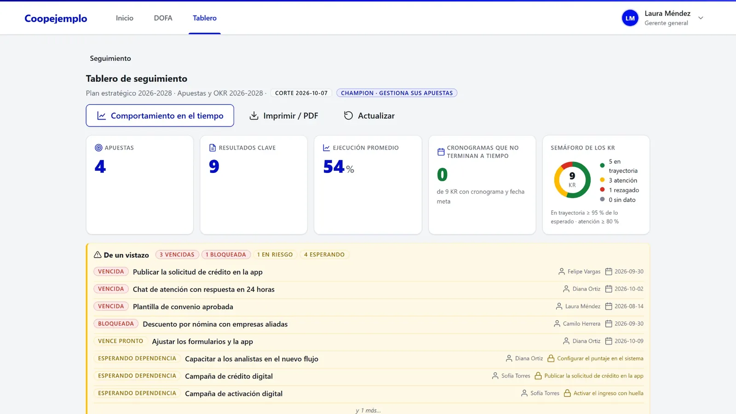Go to the Inicio tab
This screenshot has height=414, width=736.
coord(125,18)
